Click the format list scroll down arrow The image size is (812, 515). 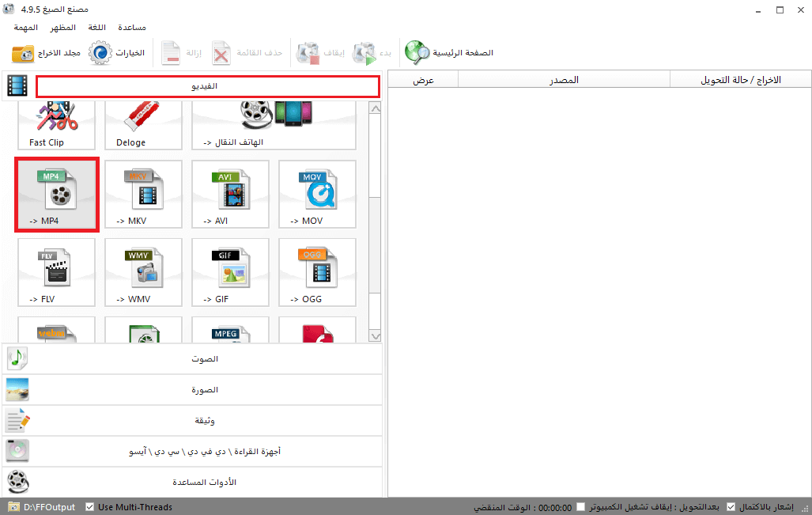[x=375, y=336]
